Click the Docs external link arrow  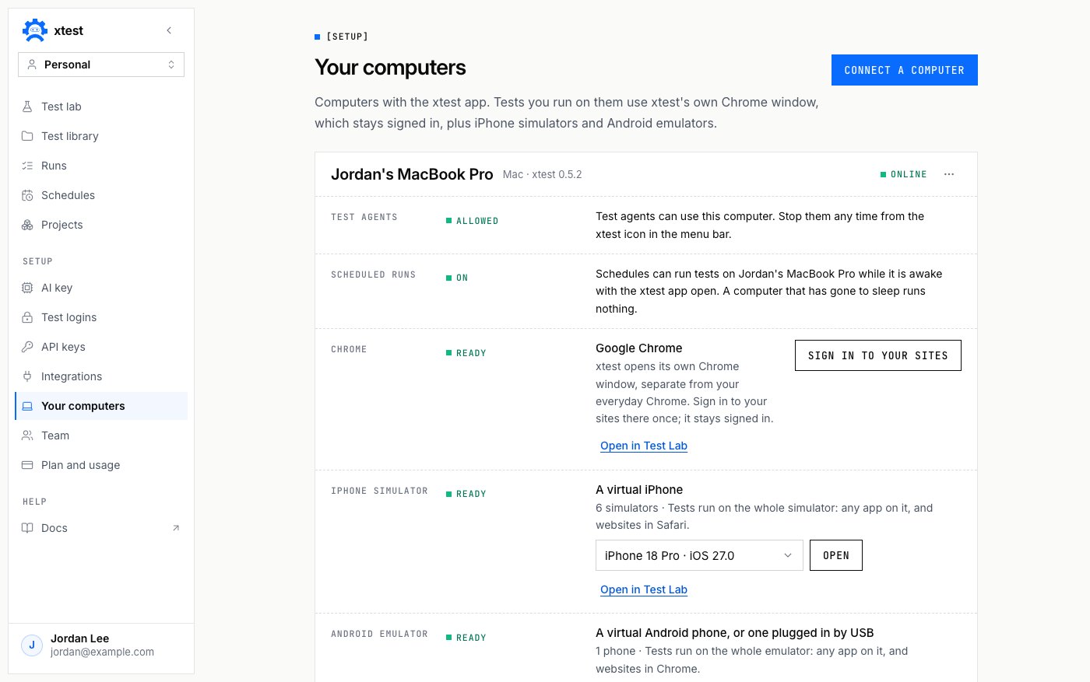click(176, 528)
